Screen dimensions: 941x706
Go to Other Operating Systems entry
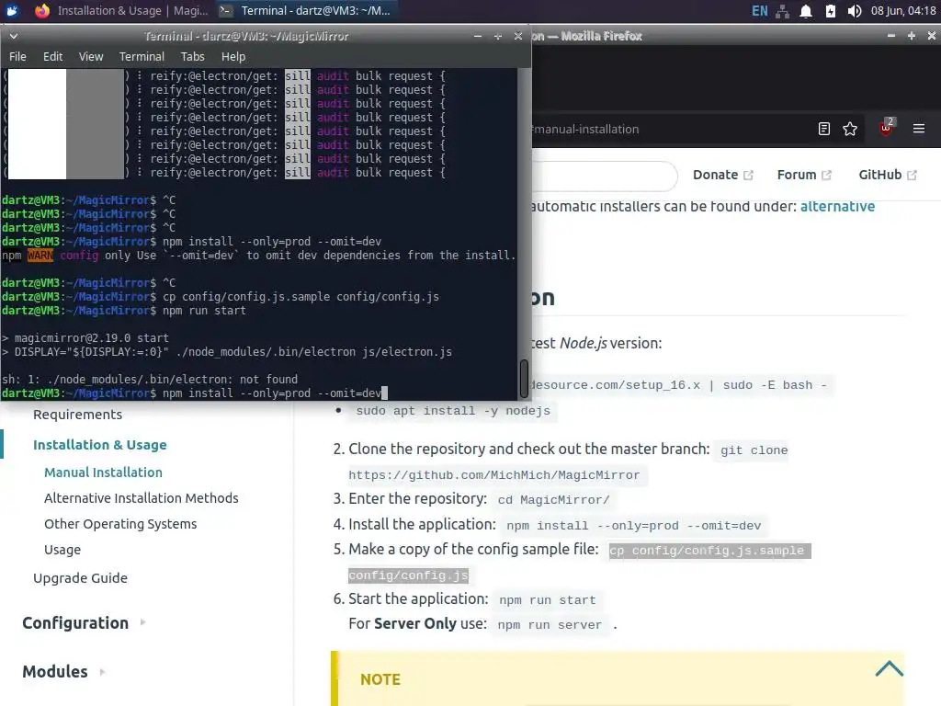point(120,524)
